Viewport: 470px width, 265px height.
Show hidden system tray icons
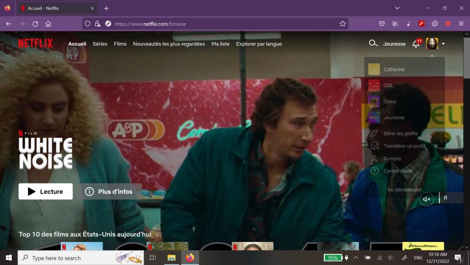tap(356, 258)
